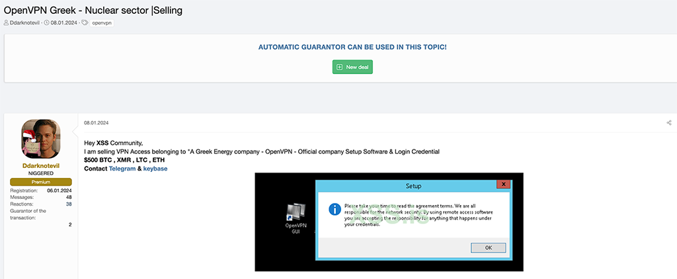Open the keybase contact link
The width and height of the screenshot is (677, 279).
click(x=155, y=169)
